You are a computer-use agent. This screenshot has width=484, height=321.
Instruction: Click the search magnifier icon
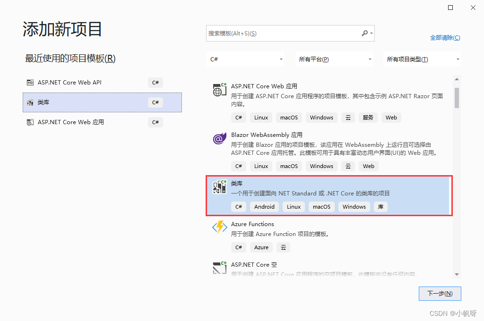pos(364,33)
